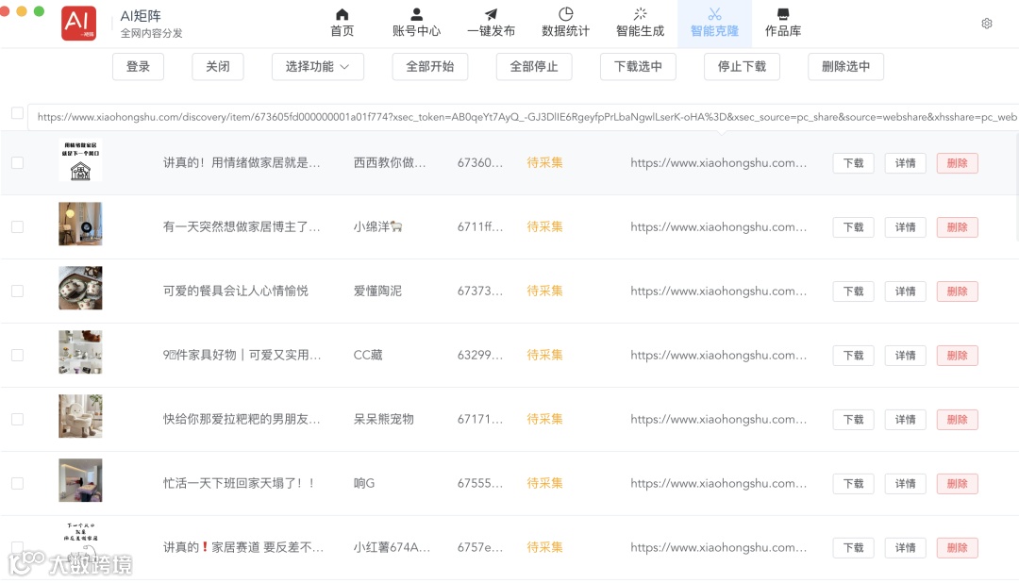Switch to 账号中心 tab
The image size is (1019, 583).
[417, 23]
